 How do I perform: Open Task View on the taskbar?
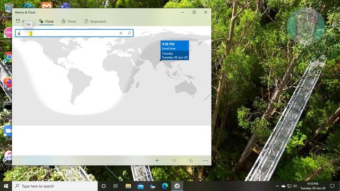(116, 186)
